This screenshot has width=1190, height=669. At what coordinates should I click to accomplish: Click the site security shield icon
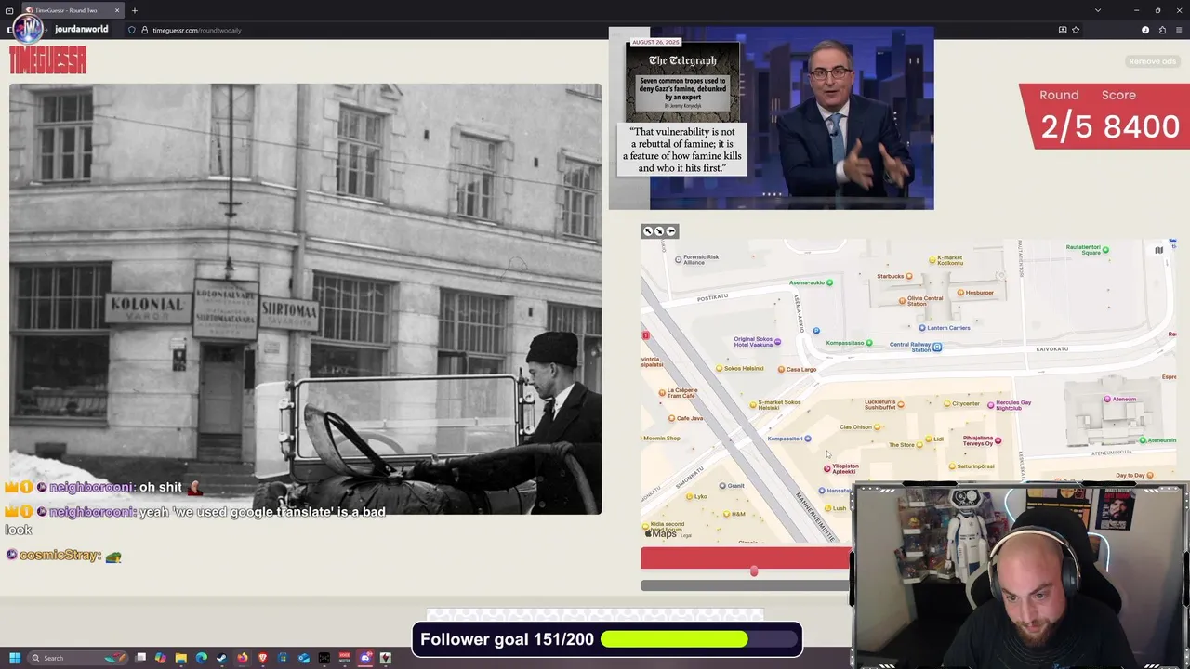tap(132, 30)
